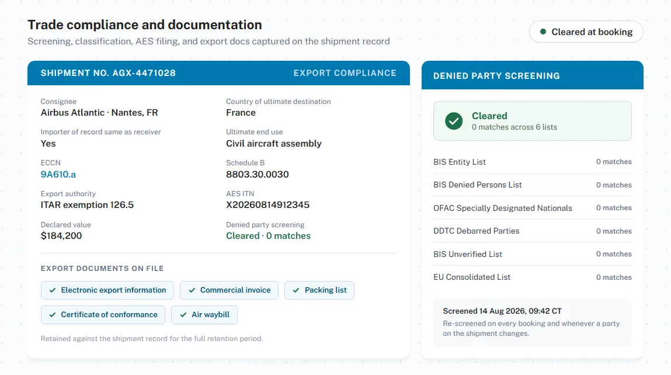Select the OFAC Specially Designated Nationals row
This screenshot has width=671, height=375.
coord(533,208)
